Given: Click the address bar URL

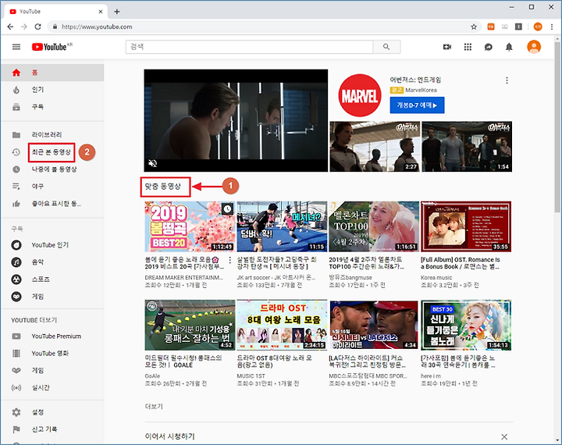Looking at the screenshot, I should pos(97,27).
